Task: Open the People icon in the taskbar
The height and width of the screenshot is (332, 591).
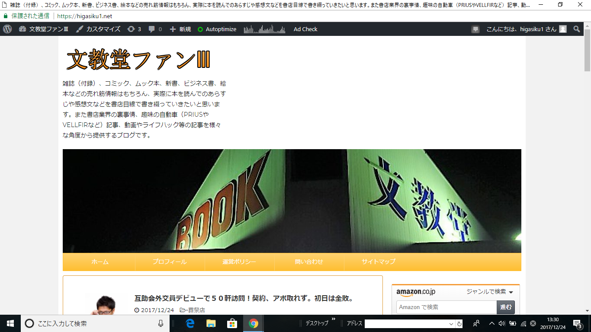Action: [476, 323]
